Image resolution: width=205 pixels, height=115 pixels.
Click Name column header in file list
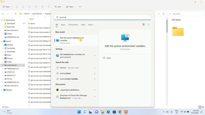click(31, 19)
